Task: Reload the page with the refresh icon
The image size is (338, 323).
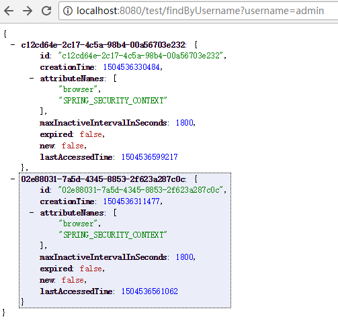Action: (x=46, y=11)
